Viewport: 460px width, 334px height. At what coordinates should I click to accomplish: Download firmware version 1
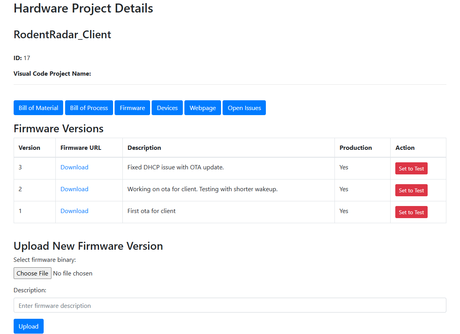click(x=74, y=211)
